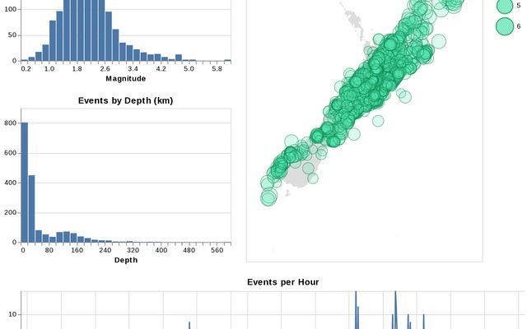Viewport: 527px width, 329px height.
Task: Click the 5.0 tick label on magnitude axis
Action: point(189,69)
